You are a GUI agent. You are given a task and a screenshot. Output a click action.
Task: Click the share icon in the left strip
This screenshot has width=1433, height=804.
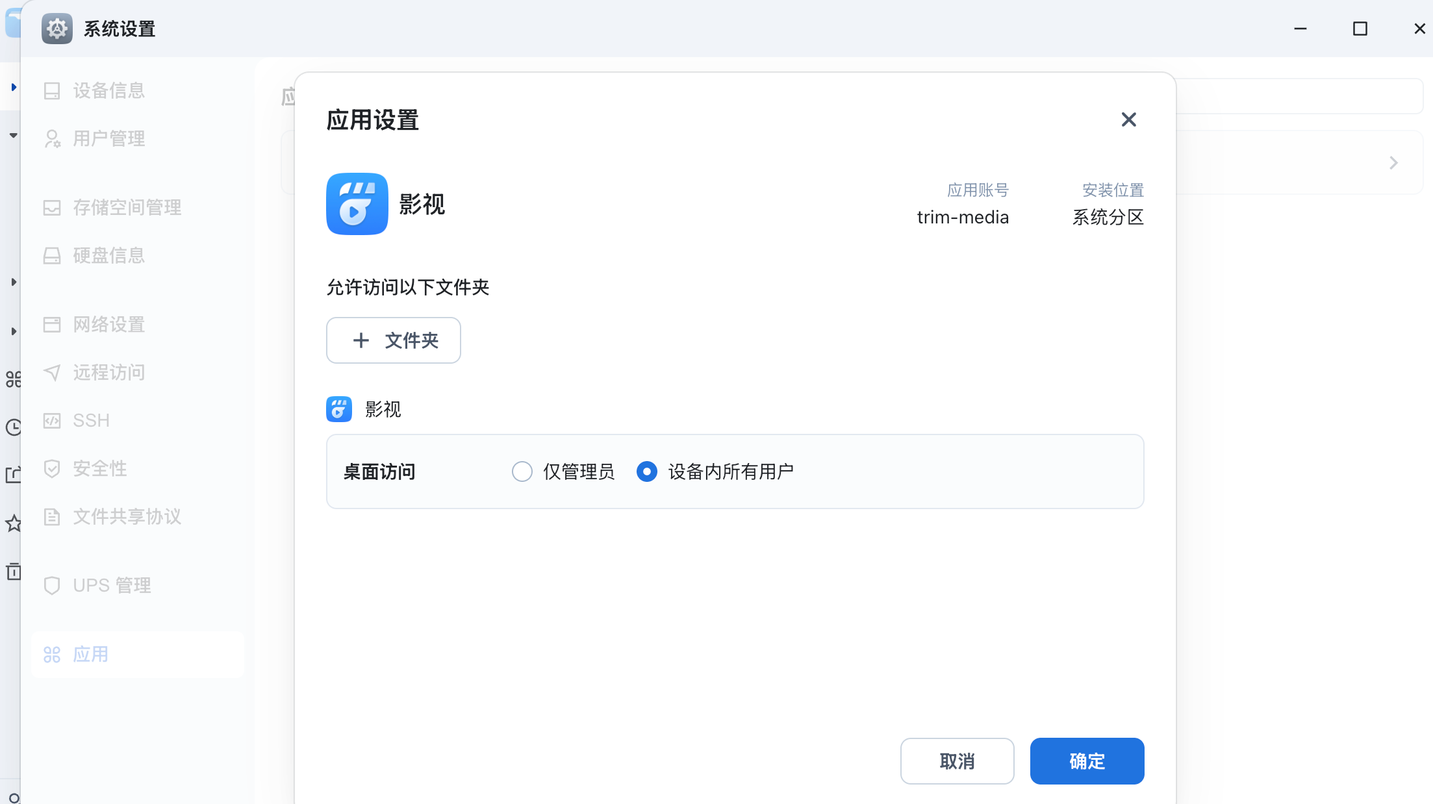coord(13,475)
